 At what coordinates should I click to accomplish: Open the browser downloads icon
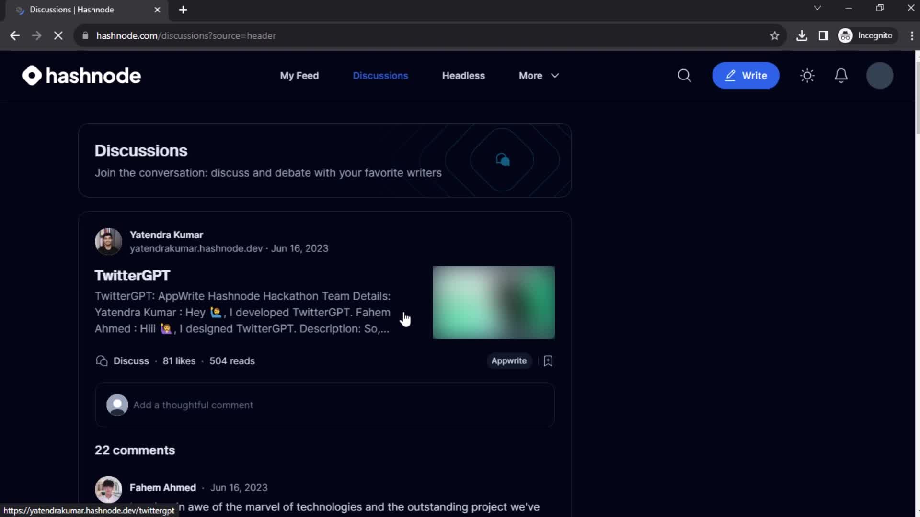802,36
